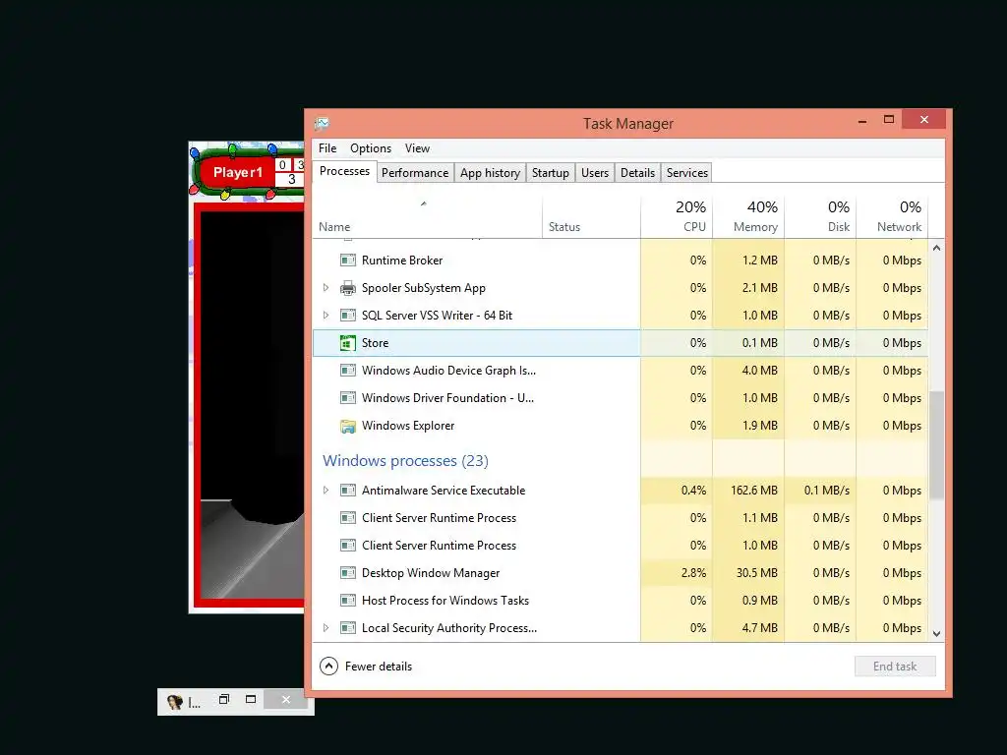
Task: Switch to the Services tab
Action: click(x=686, y=173)
